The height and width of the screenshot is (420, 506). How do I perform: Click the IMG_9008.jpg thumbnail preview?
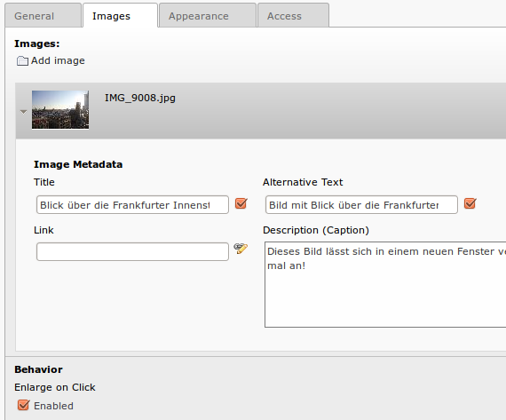(x=60, y=110)
